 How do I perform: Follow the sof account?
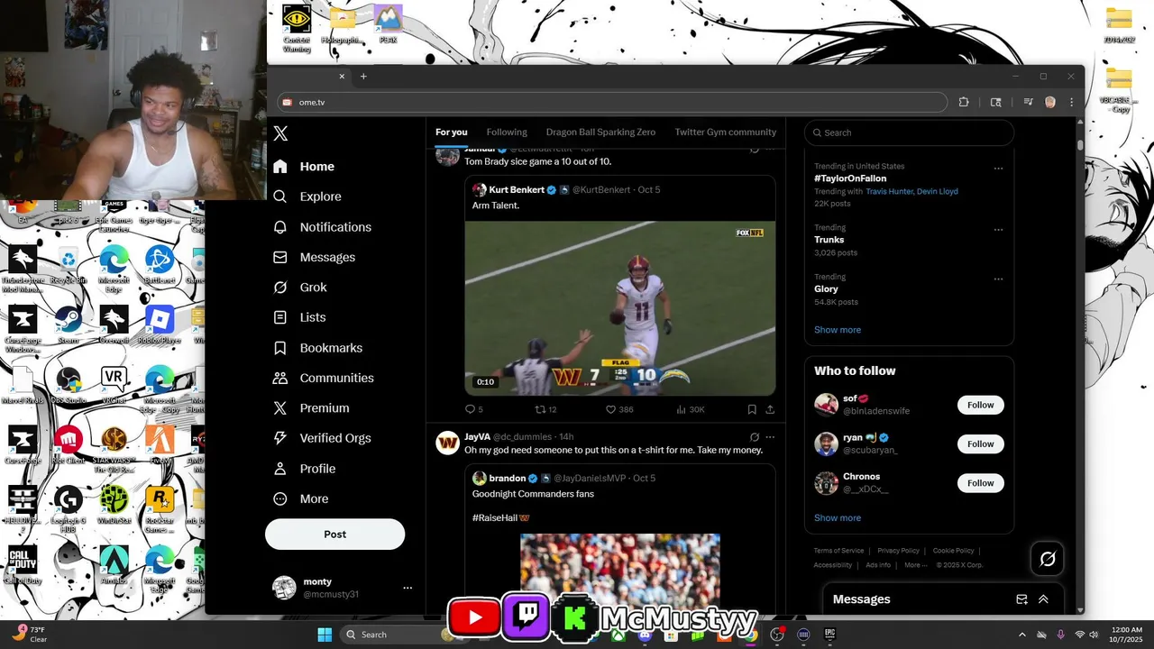click(981, 405)
